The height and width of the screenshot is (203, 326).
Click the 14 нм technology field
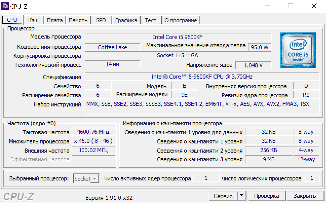click(112, 64)
